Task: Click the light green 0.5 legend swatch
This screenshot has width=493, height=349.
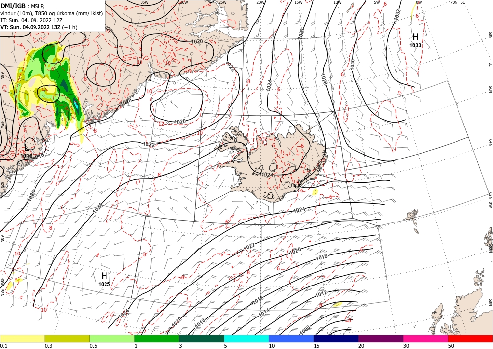Action: click(x=112, y=338)
